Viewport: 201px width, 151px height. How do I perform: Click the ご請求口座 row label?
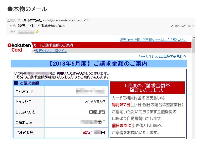pos(24,122)
